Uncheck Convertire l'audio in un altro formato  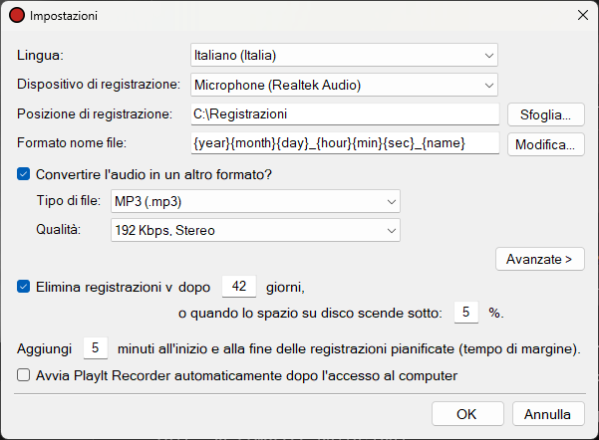point(23,174)
